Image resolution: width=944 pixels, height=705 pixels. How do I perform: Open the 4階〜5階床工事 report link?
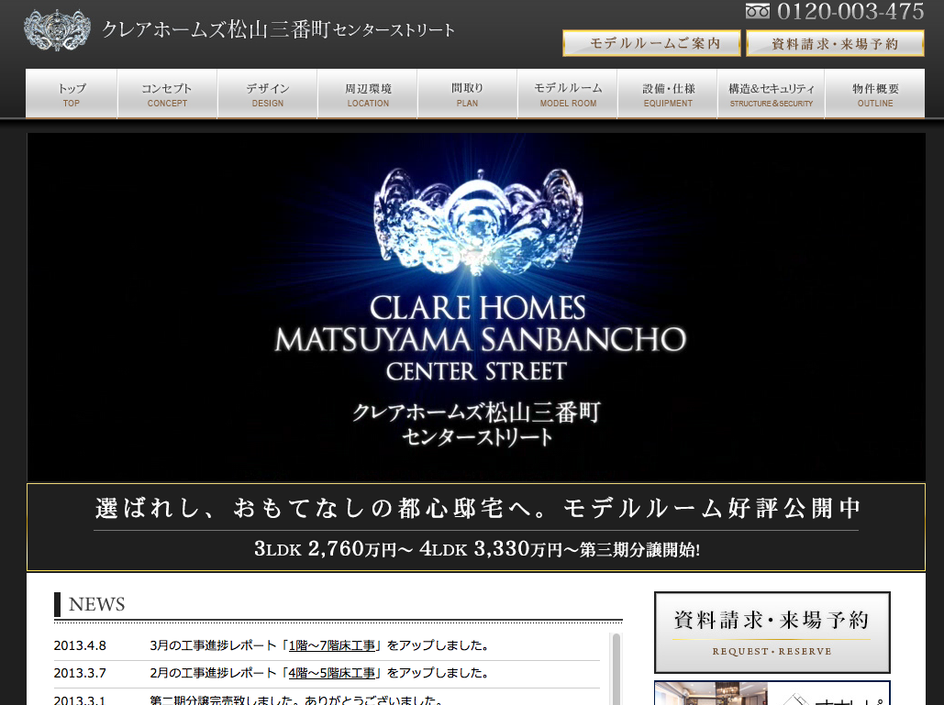(x=334, y=673)
